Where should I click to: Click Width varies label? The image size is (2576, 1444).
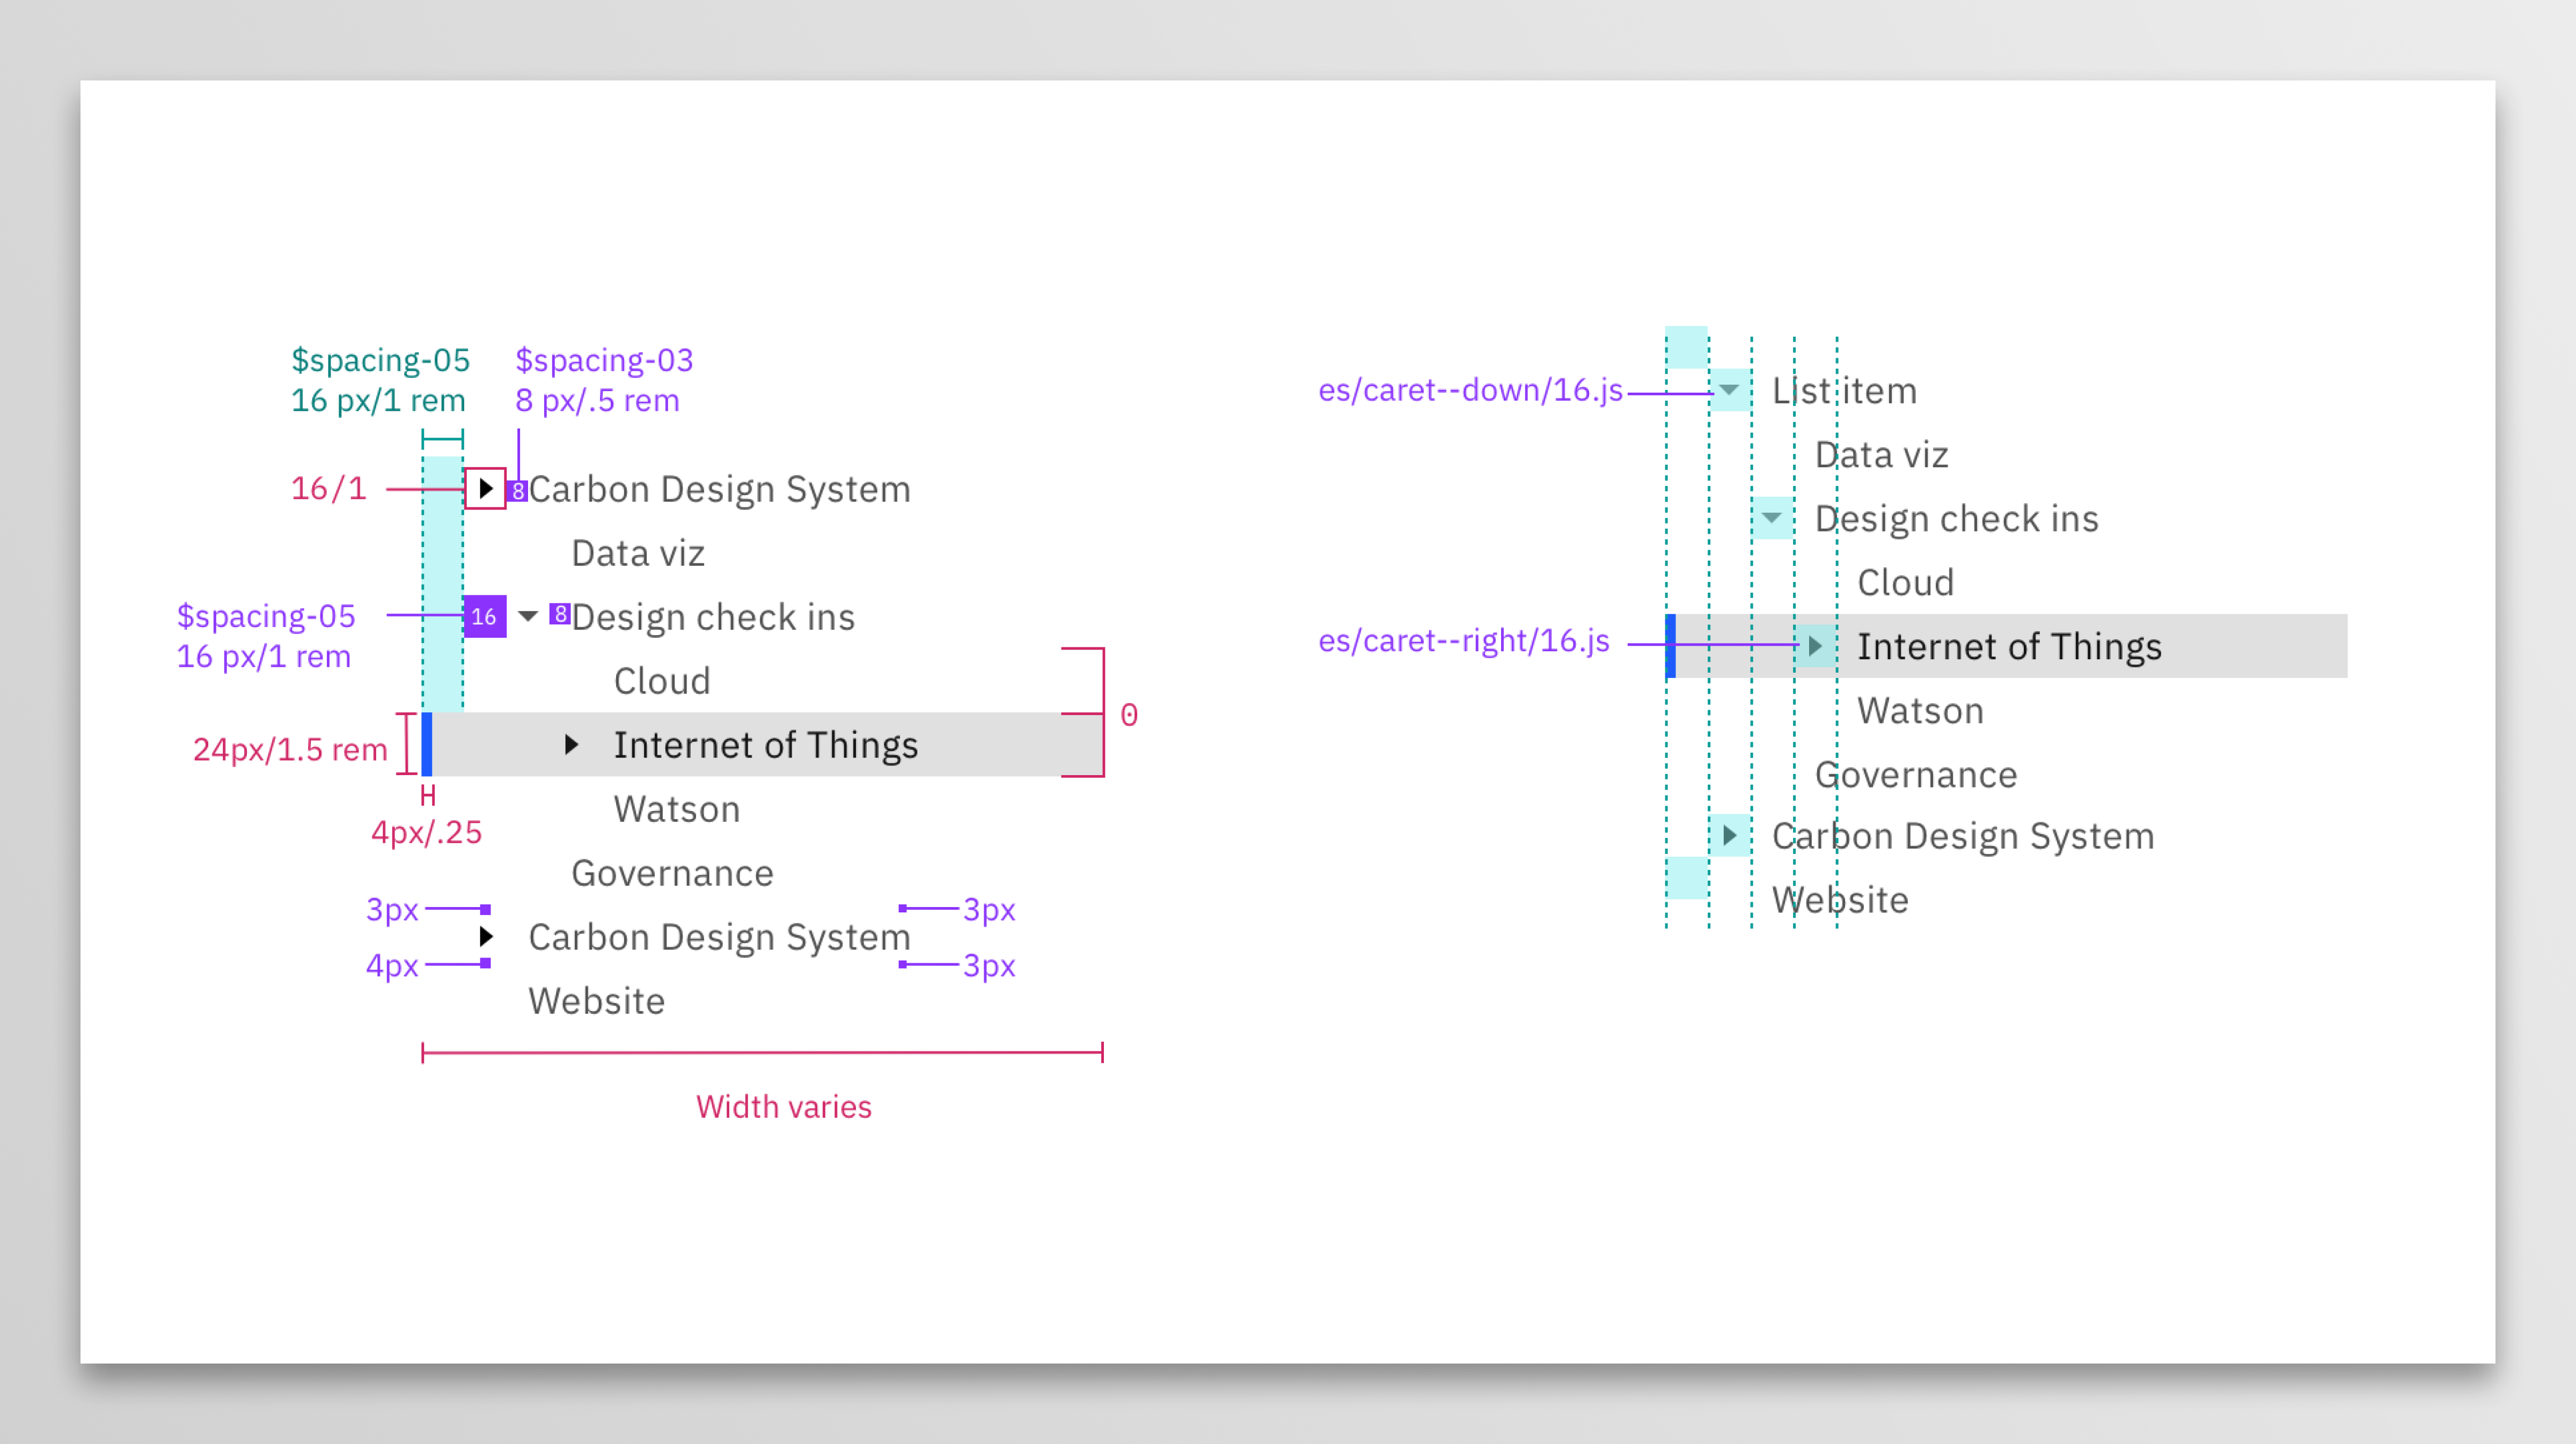[784, 1107]
